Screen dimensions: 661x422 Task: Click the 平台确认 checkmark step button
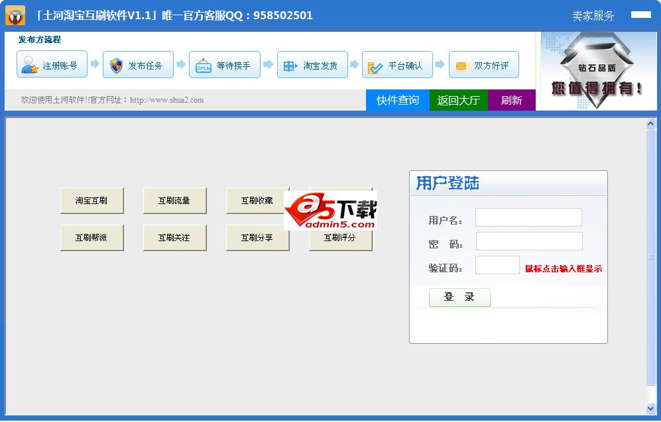[397, 64]
